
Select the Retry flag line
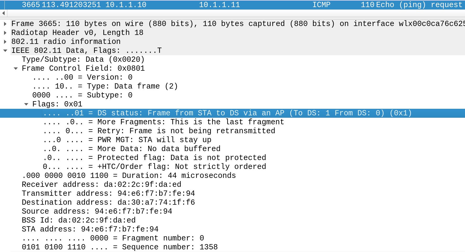(x=159, y=131)
